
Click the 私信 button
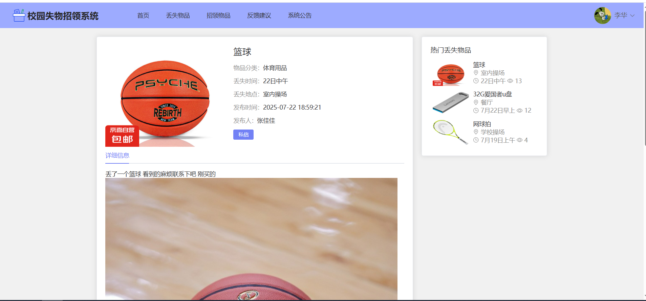243,135
